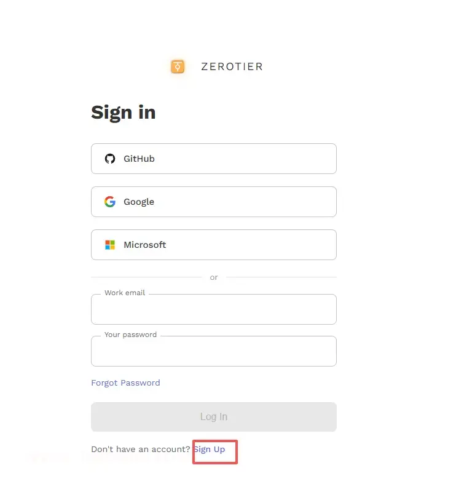The image size is (456, 492).
Task: Click the horizontal divider line left of "or"
Action: [x=146, y=277]
